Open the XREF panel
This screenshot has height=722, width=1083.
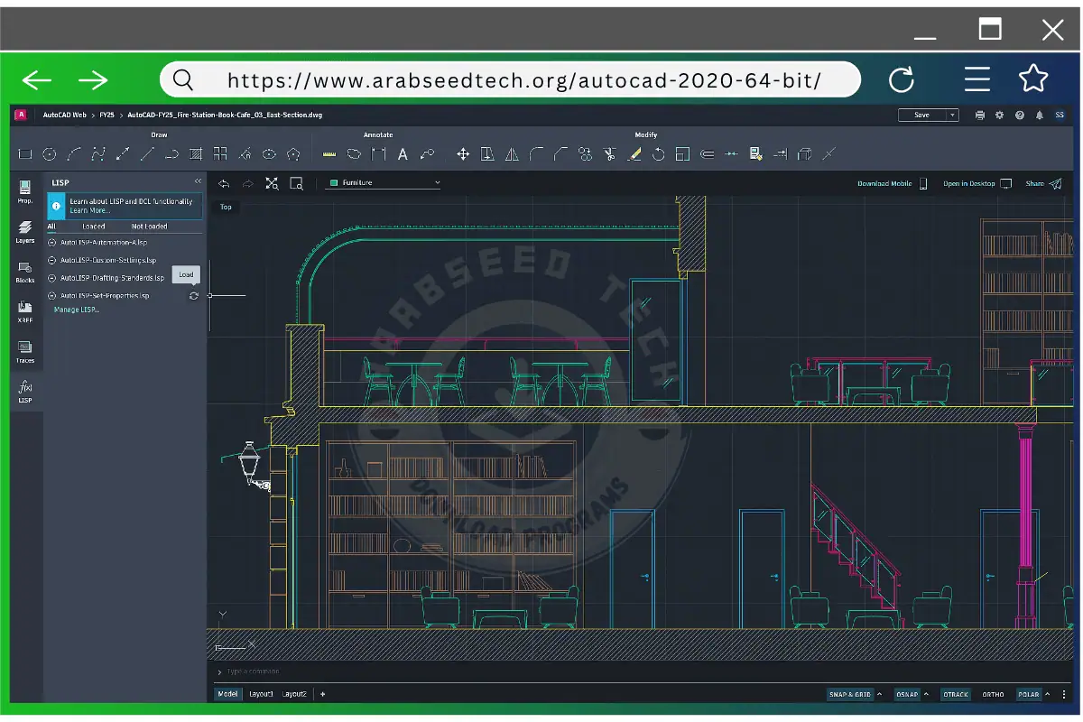tap(25, 311)
